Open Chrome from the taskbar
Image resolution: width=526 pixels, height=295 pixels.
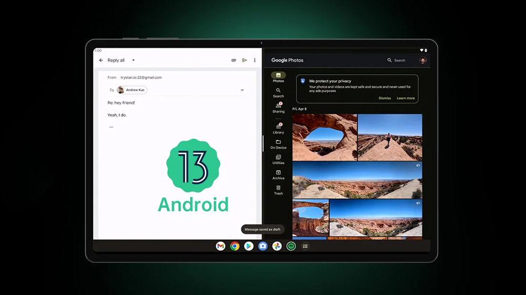[235, 247]
